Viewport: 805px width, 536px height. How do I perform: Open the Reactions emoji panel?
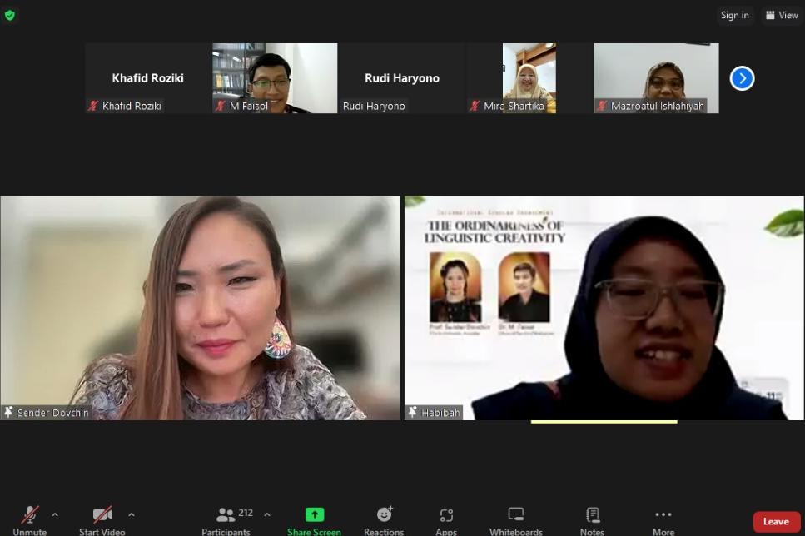384,515
